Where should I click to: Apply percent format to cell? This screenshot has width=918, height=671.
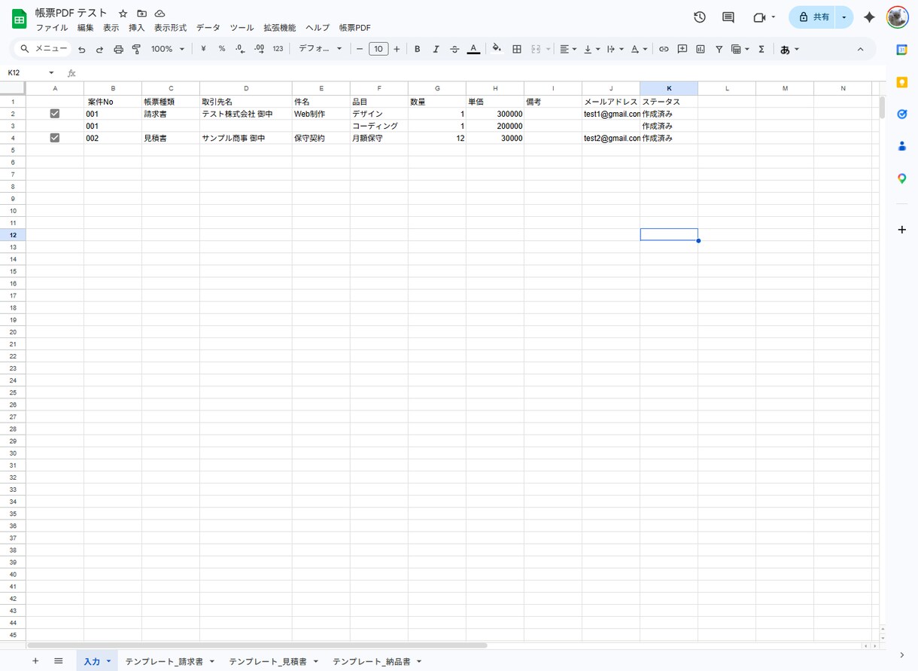tap(222, 49)
